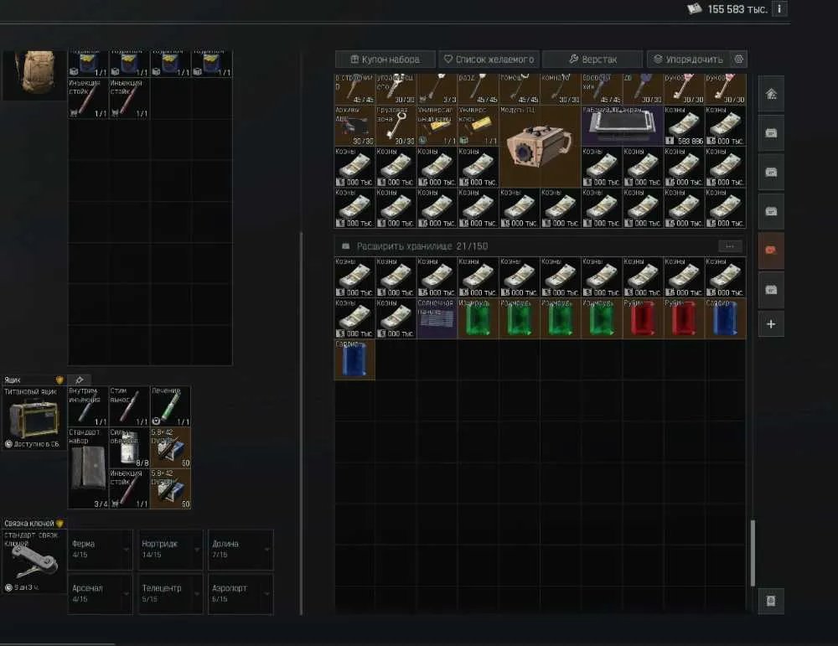Select the orange highlighted stash tab icon

(x=771, y=250)
